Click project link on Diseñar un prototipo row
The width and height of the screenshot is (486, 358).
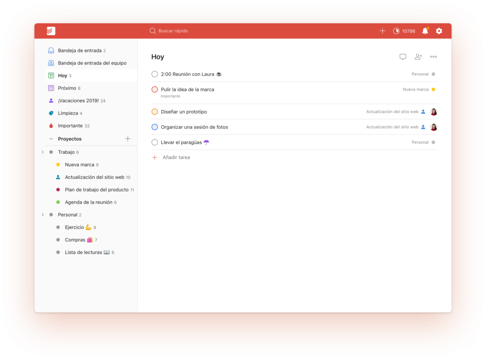(392, 112)
